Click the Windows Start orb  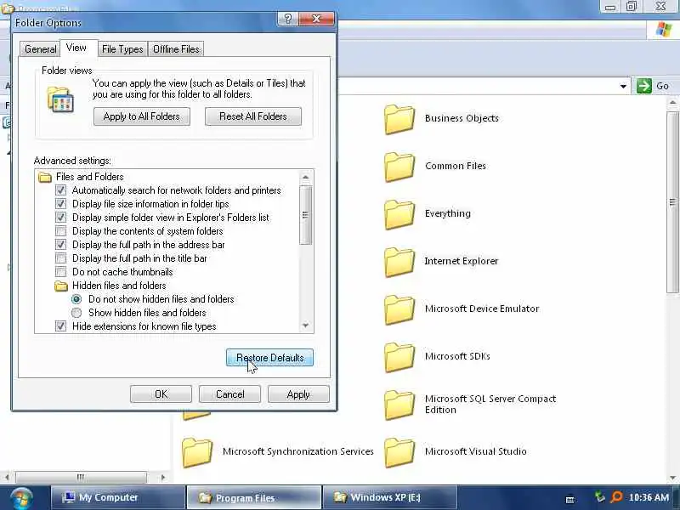tap(20, 499)
